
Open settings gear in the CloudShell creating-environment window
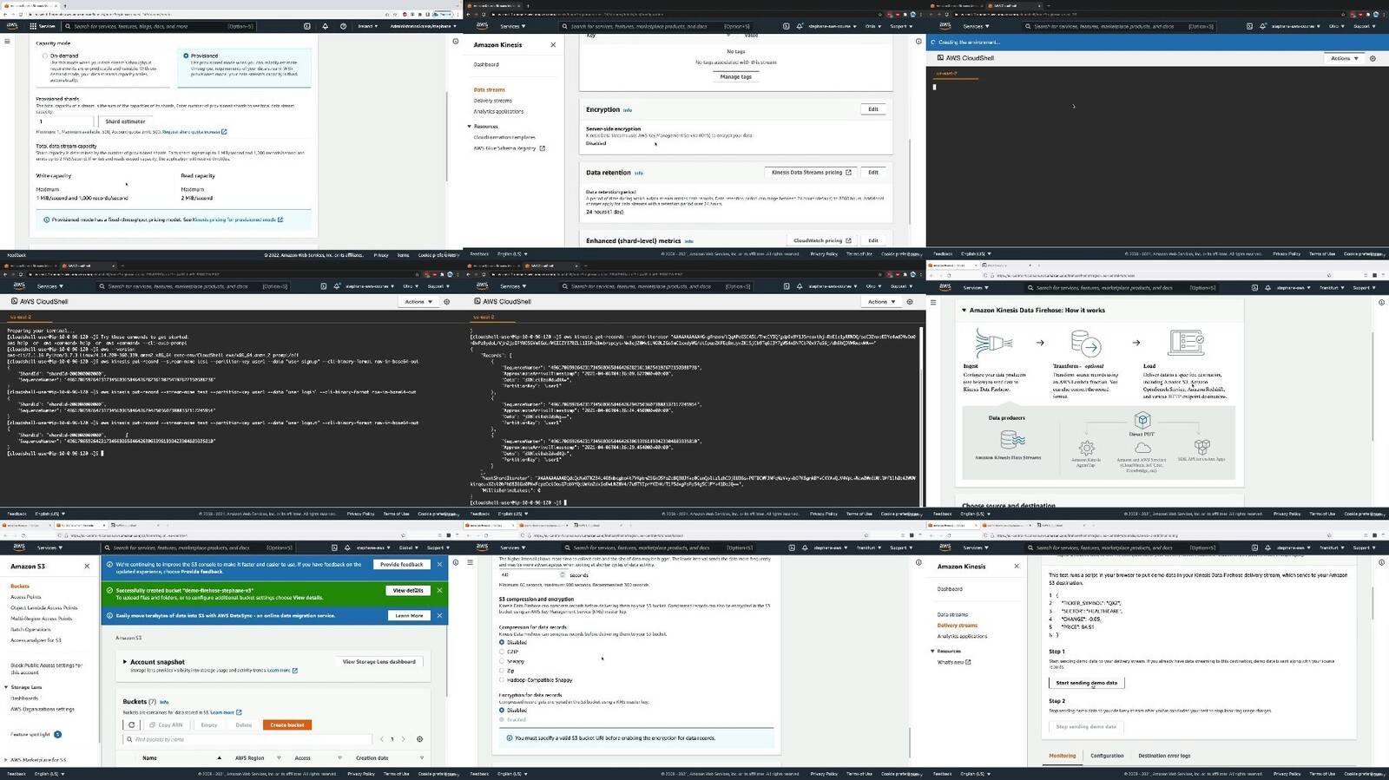1373,58
